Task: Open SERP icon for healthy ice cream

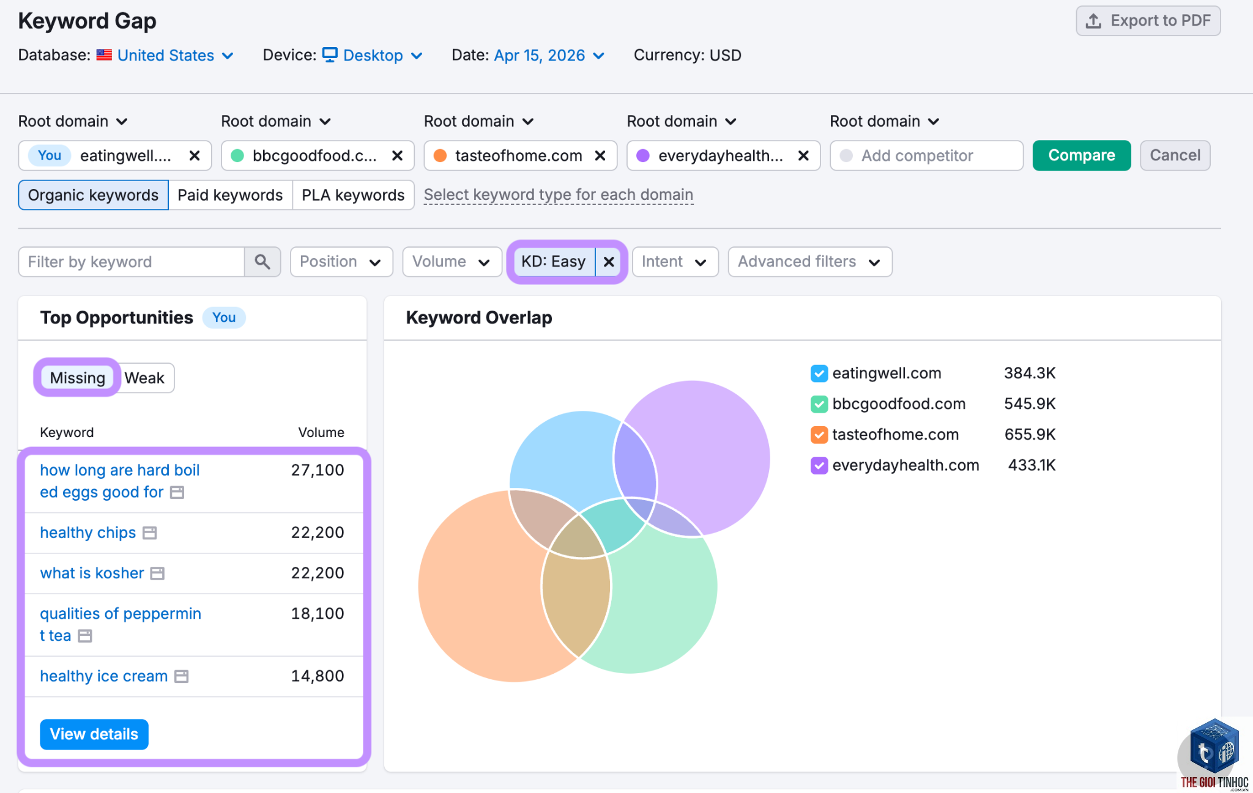Action: click(181, 676)
